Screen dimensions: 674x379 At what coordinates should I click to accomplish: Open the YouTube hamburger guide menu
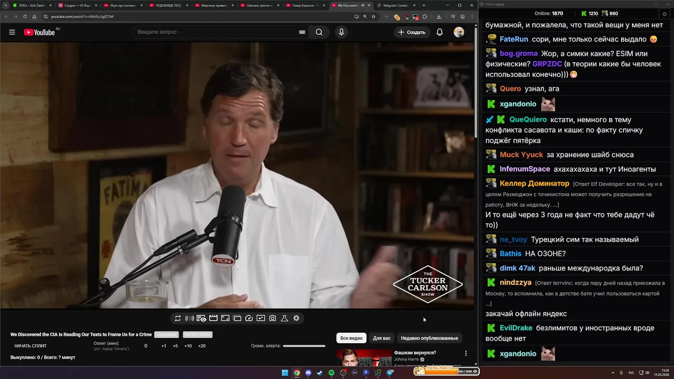12,32
